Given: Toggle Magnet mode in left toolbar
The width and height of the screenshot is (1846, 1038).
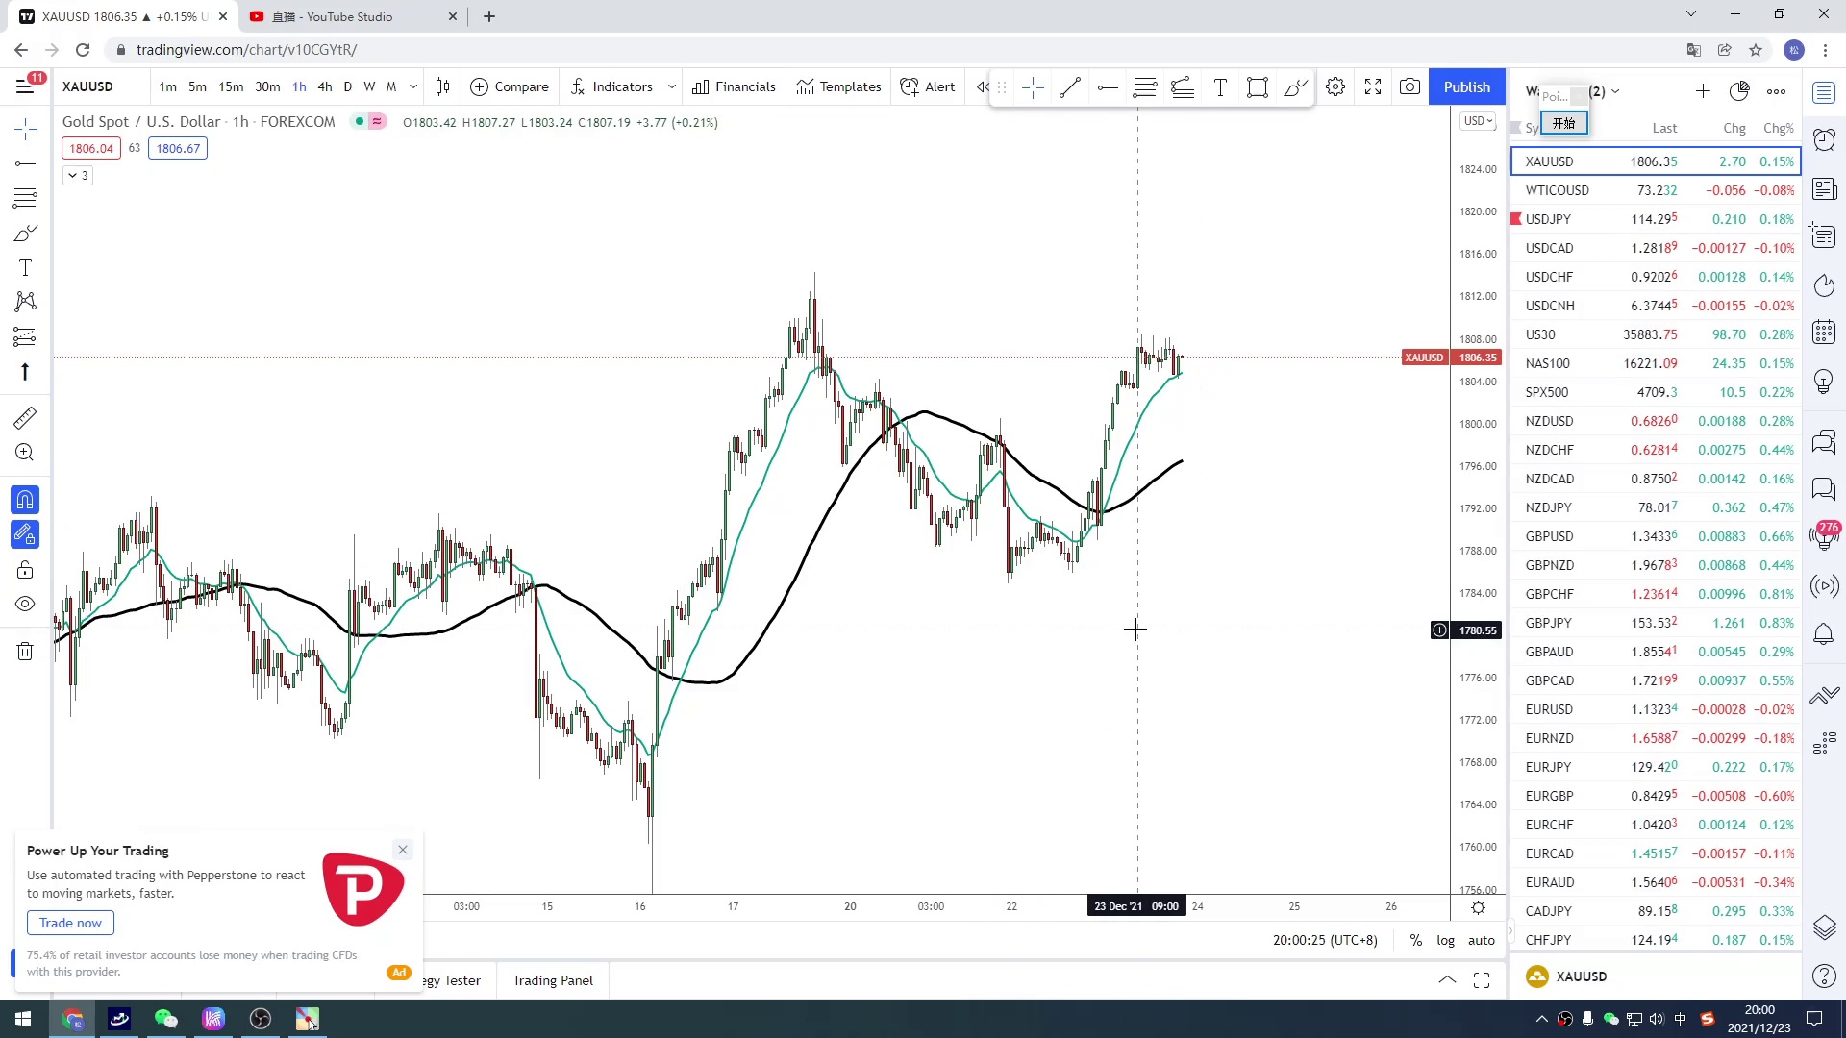Looking at the screenshot, I should [25, 500].
